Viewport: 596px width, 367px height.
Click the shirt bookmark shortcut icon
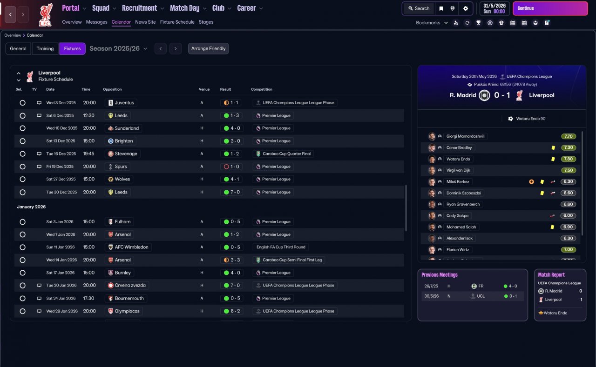coord(501,23)
